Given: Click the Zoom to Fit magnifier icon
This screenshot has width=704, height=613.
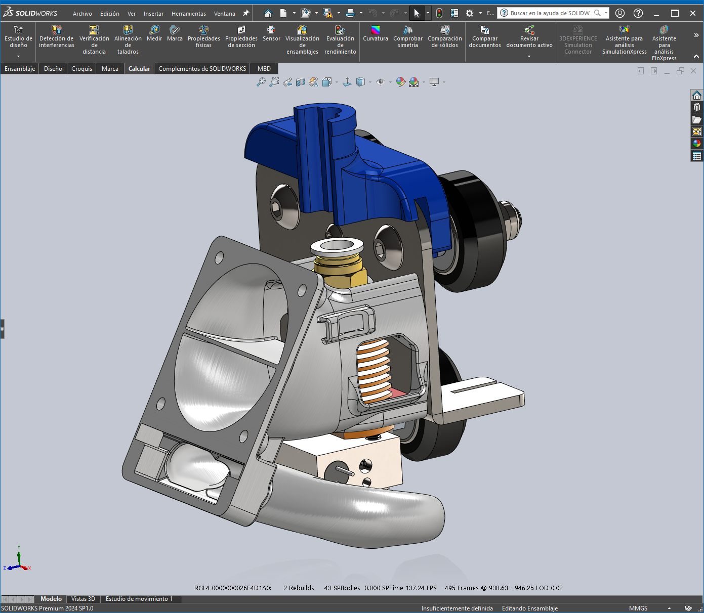Looking at the screenshot, I should (261, 82).
